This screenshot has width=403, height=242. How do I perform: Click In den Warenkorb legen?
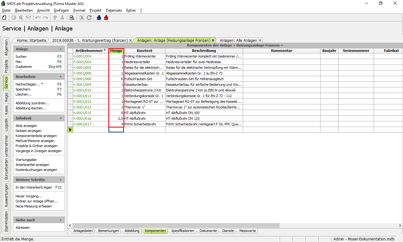pos(34,187)
